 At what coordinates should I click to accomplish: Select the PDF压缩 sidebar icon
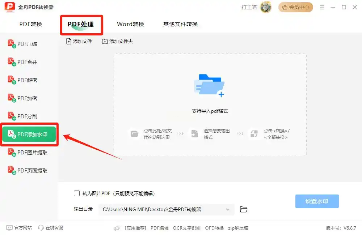point(12,44)
